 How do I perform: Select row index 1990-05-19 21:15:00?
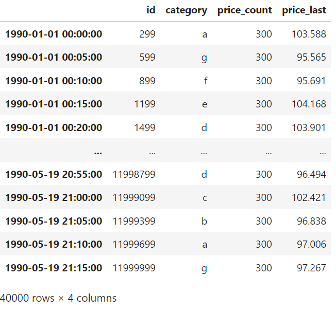[x=54, y=268]
